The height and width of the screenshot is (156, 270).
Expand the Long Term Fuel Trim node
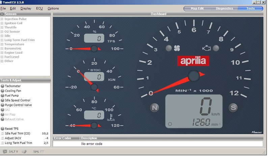click(2, 40)
